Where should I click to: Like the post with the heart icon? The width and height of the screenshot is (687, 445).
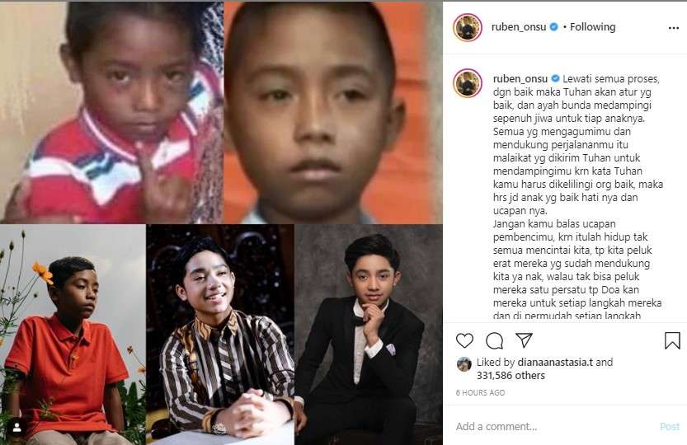coord(464,340)
